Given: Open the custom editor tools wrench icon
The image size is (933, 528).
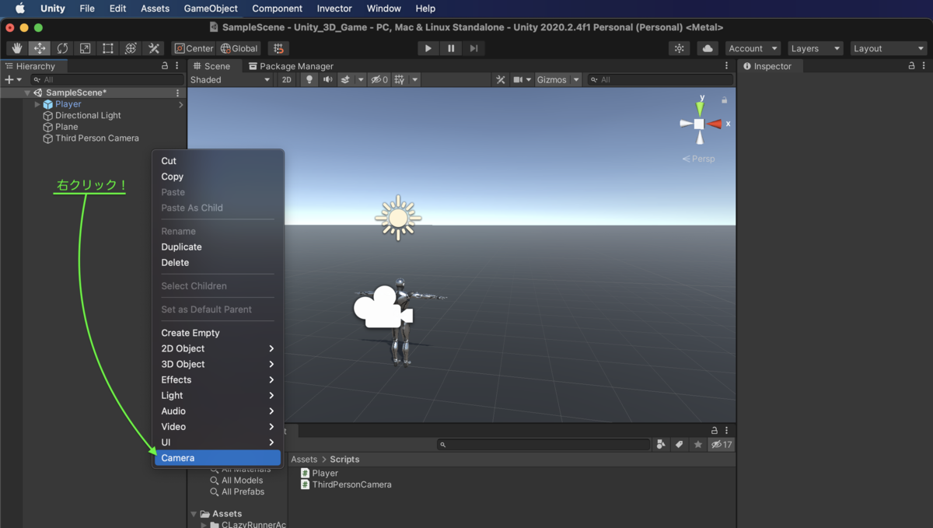Looking at the screenshot, I should [153, 48].
